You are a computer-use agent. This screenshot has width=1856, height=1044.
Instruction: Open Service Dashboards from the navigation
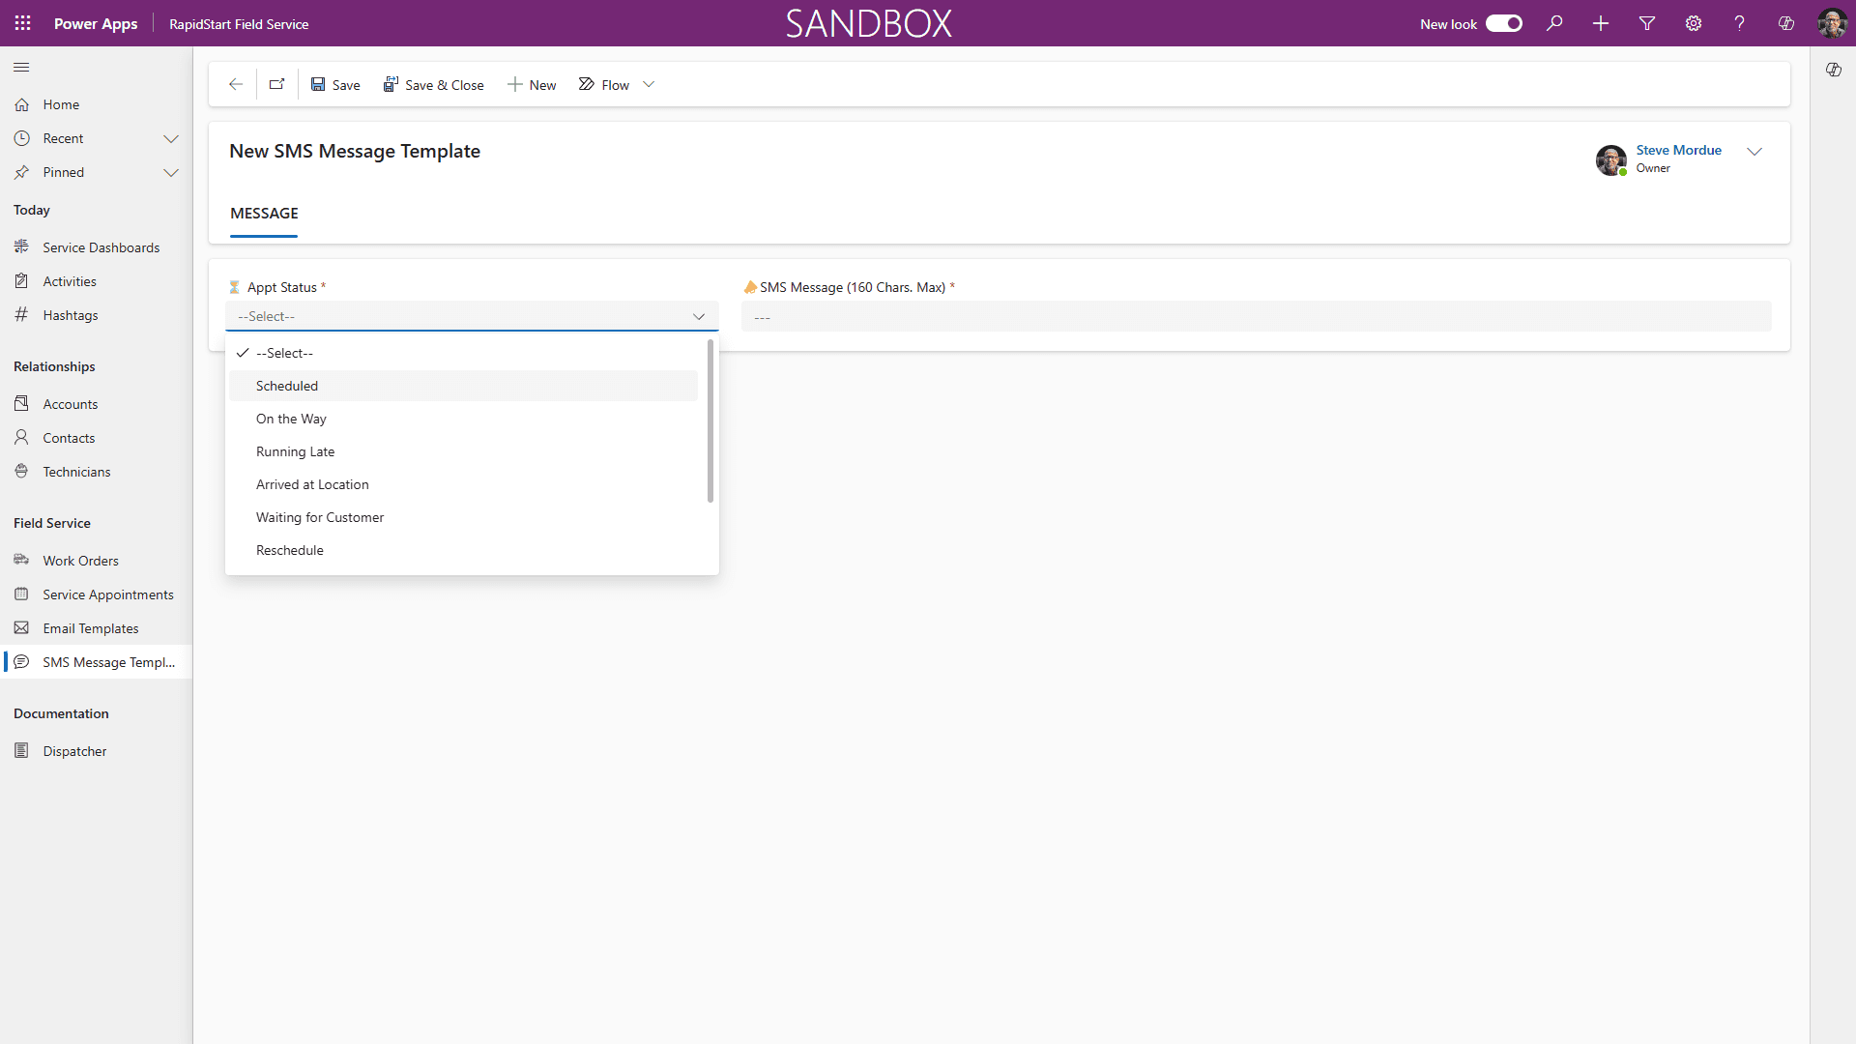point(101,246)
